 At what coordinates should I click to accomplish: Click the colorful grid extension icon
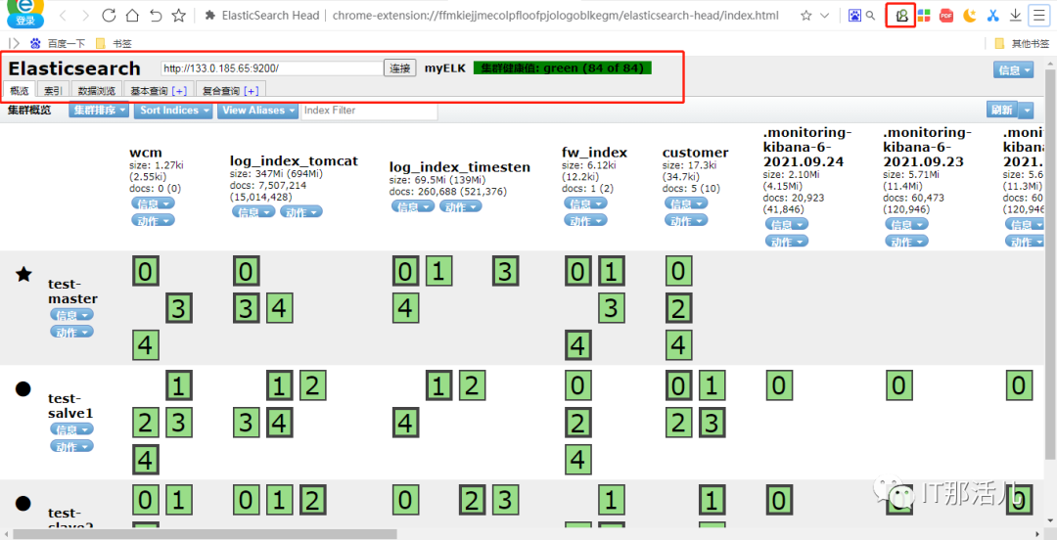pyautogui.click(x=924, y=15)
